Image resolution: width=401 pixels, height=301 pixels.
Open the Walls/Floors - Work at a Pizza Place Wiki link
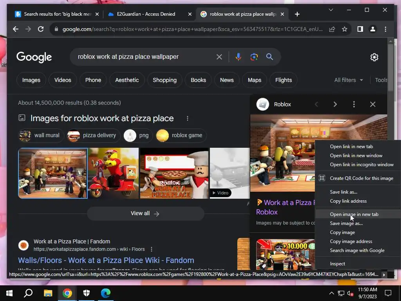[x=106, y=260]
